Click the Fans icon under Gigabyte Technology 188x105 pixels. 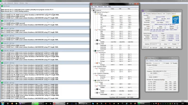click(97, 40)
